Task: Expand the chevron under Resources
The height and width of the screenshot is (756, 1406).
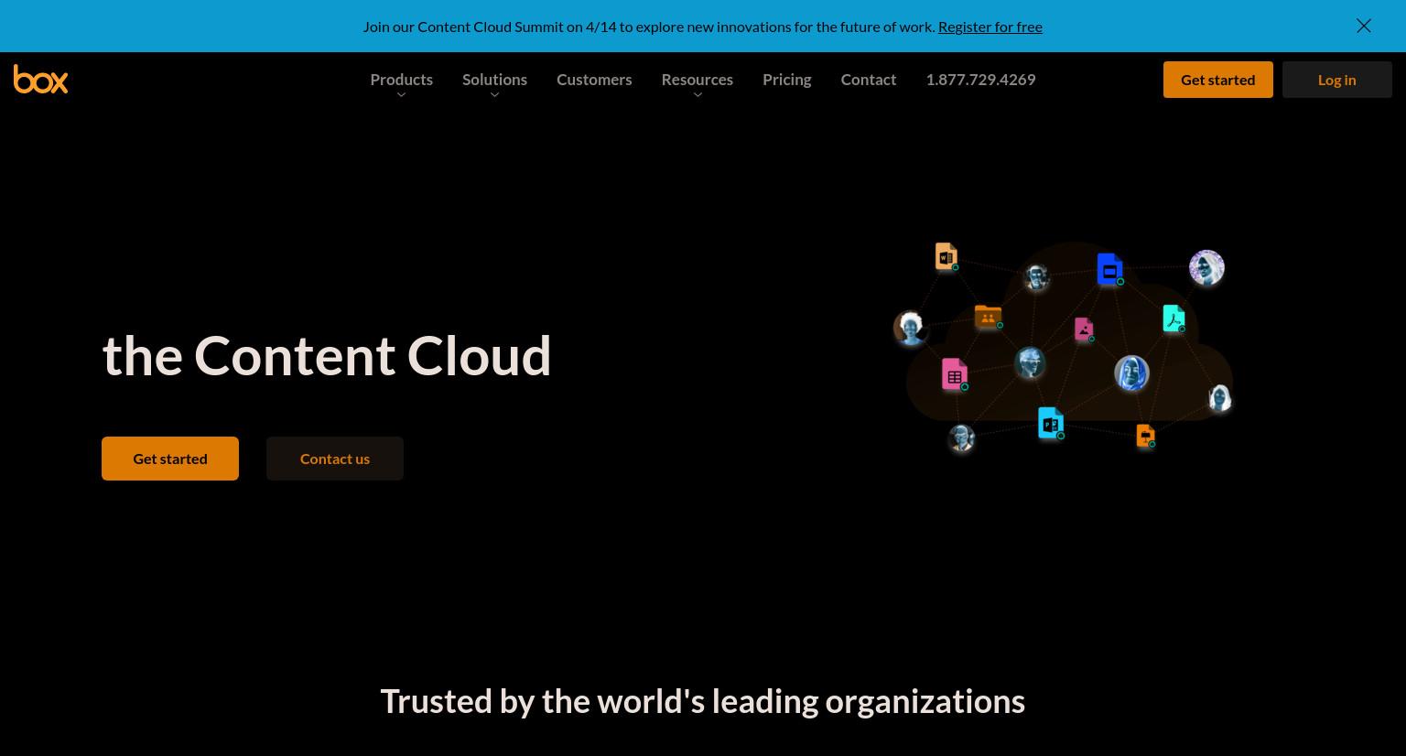Action: pos(698,95)
